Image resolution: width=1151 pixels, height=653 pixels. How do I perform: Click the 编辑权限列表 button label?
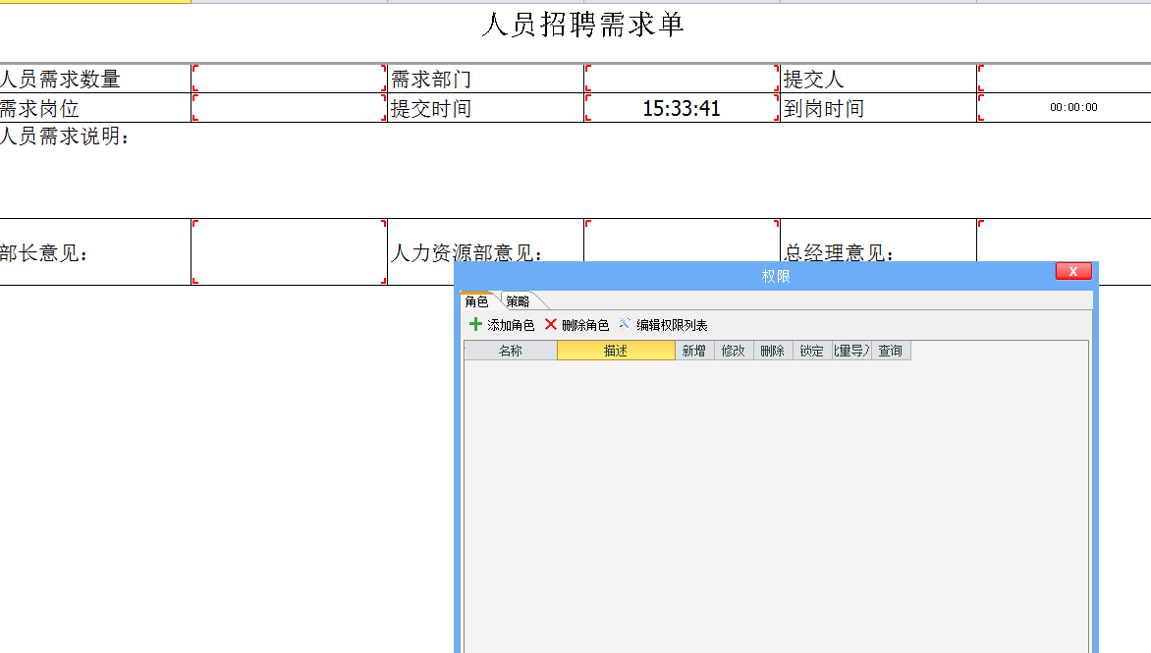[672, 325]
